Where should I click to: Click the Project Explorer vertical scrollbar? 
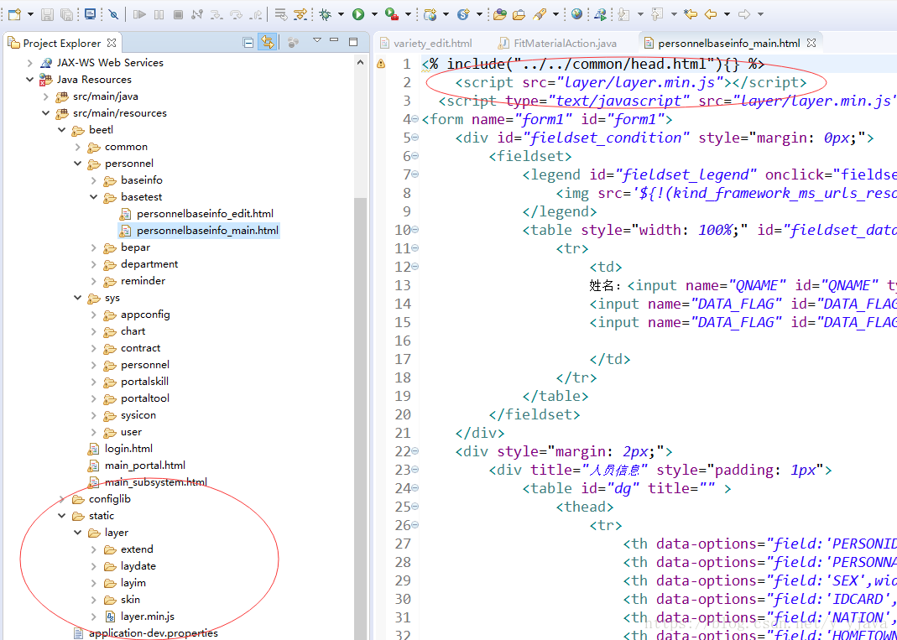pyautogui.click(x=361, y=418)
